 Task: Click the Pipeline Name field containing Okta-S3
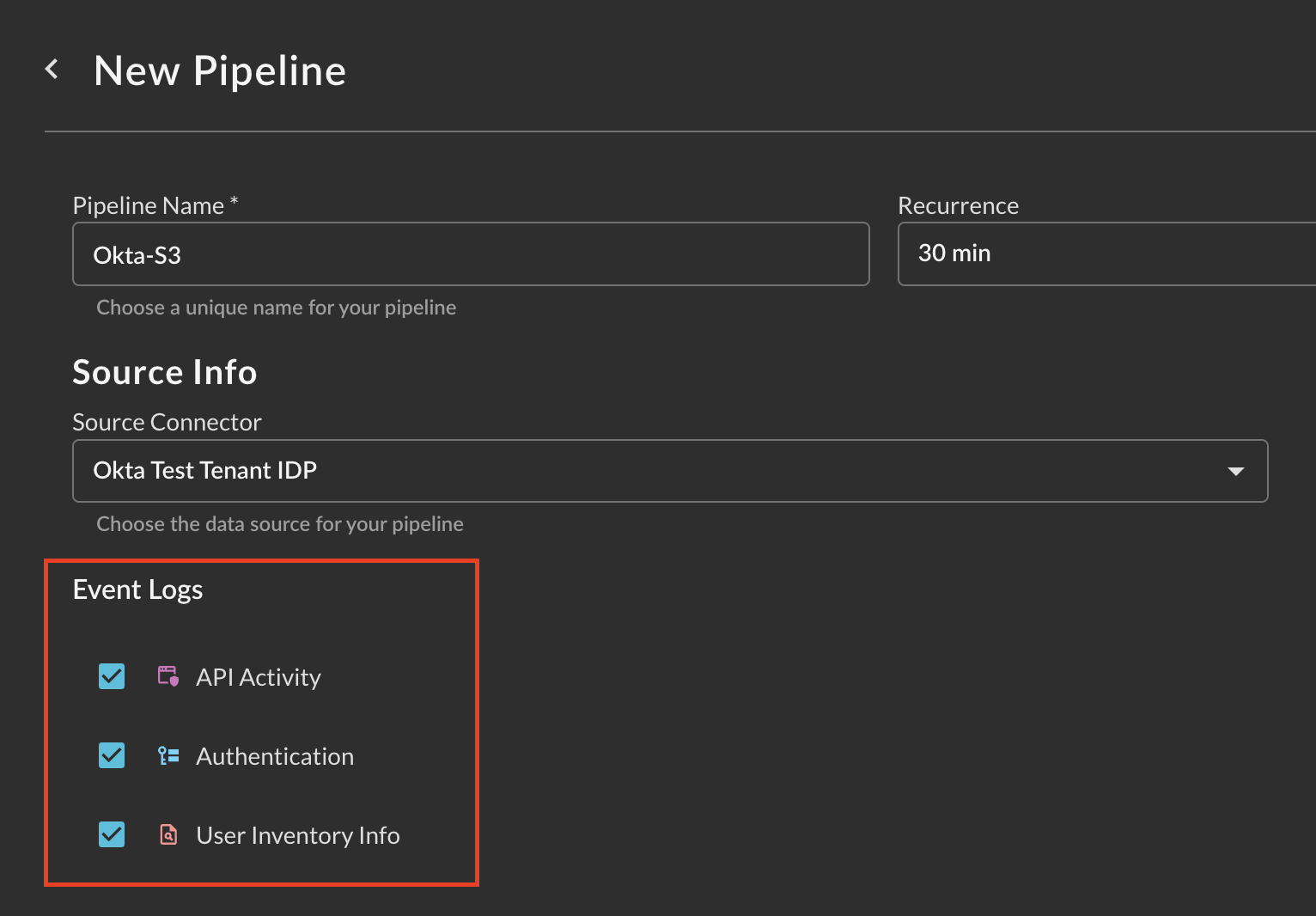click(x=471, y=254)
